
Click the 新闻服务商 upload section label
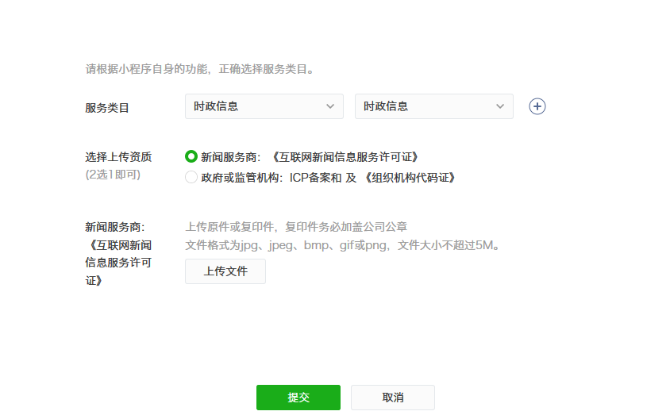(118, 254)
